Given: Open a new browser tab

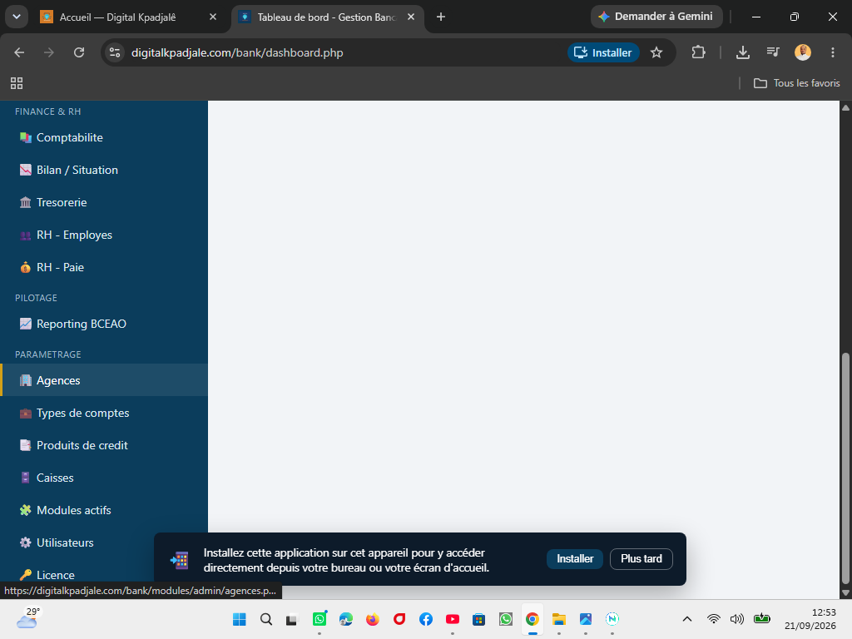Looking at the screenshot, I should [x=441, y=17].
